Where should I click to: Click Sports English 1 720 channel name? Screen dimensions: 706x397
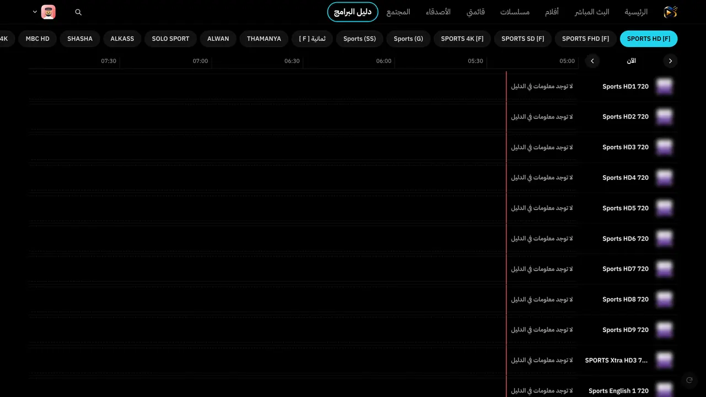point(619,391)
